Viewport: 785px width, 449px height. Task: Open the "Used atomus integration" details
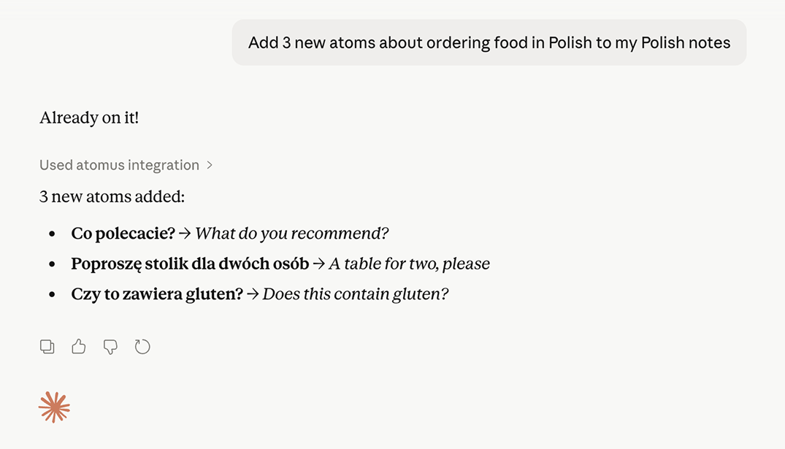point(119,165)
